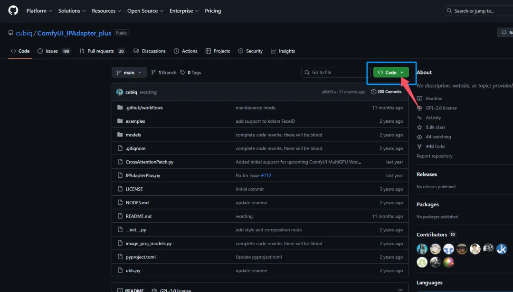Open the Insights tab
Image resolution: width=513 pixels, height=292 pixels.
click(283, 51)
